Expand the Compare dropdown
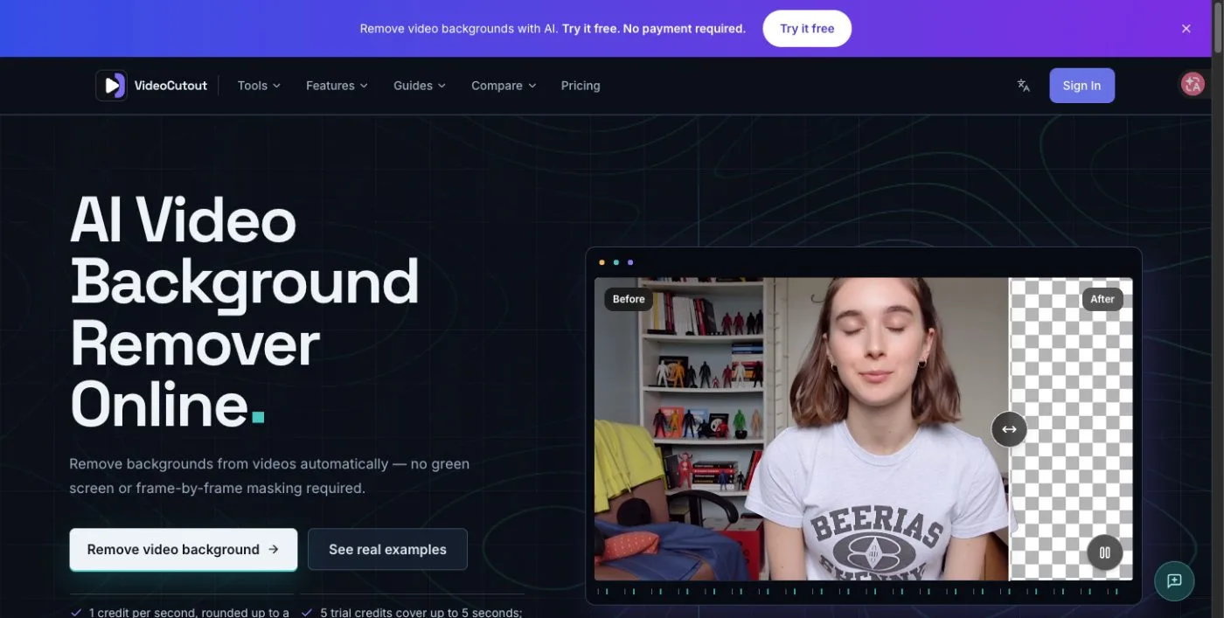The height and width of the screenshot is (618, 1224). coord(504,86)
